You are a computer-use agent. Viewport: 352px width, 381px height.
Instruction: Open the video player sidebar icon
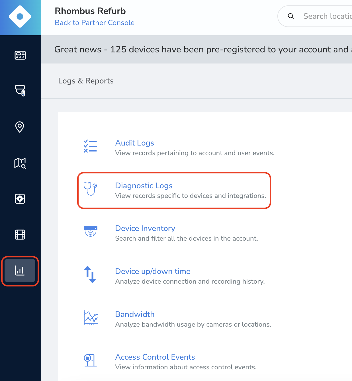point(20,198)
